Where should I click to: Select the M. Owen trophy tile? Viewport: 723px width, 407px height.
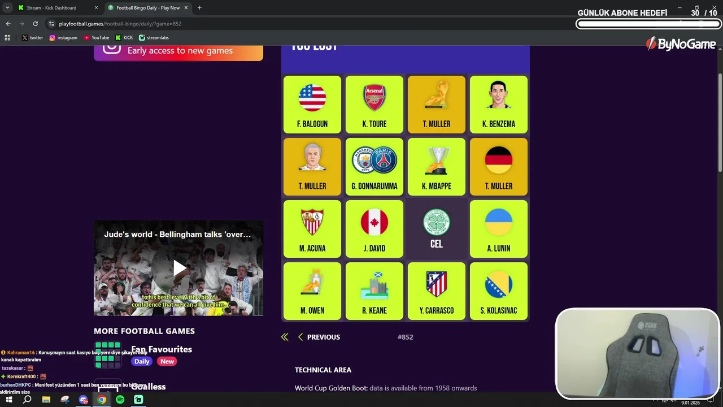pyautogui.click(x=312, y=291)
